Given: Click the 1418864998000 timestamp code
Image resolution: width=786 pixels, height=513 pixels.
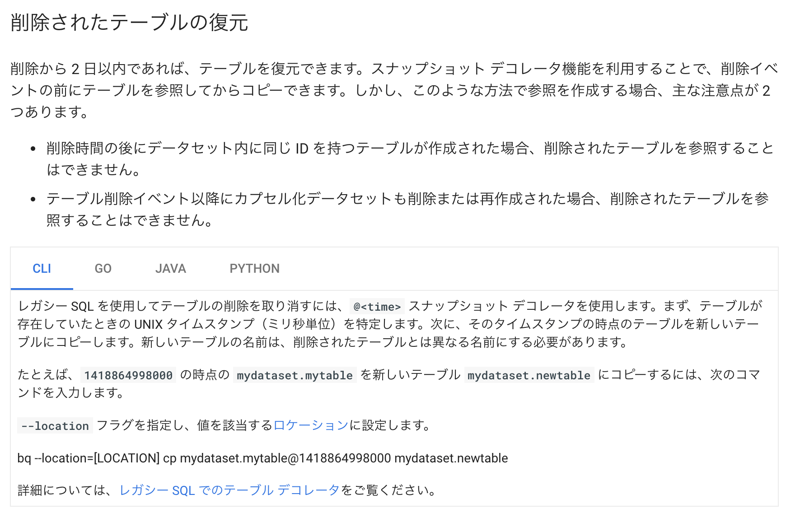Looking at the screenshot, I should point(128,375).
